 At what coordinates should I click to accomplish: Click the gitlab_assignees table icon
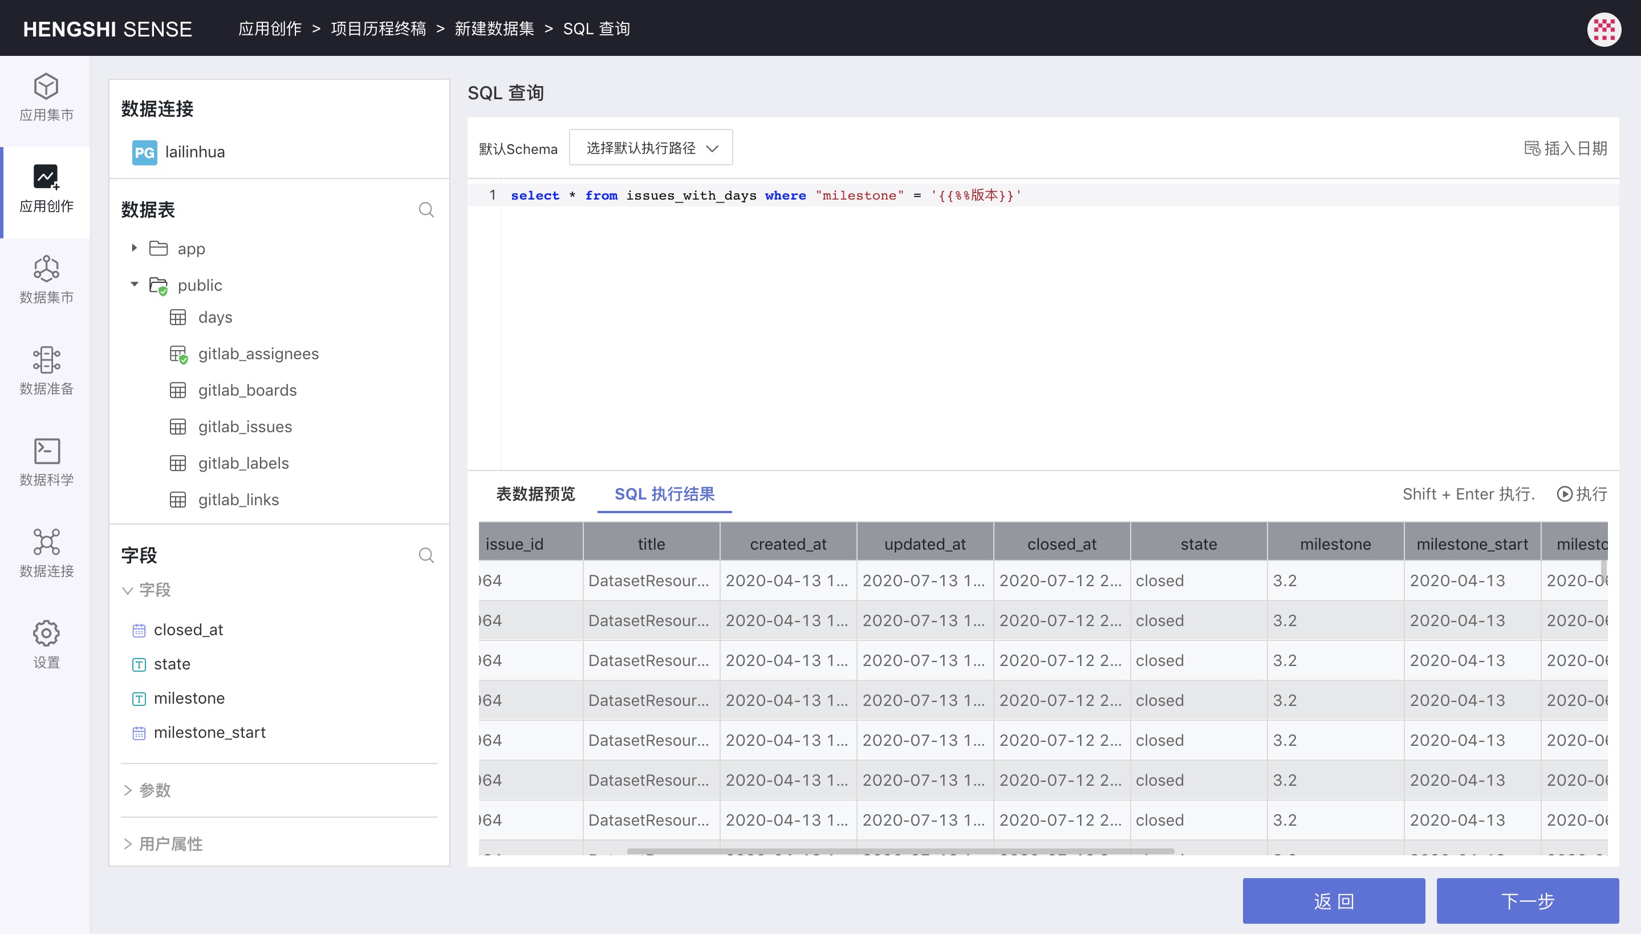178,354
